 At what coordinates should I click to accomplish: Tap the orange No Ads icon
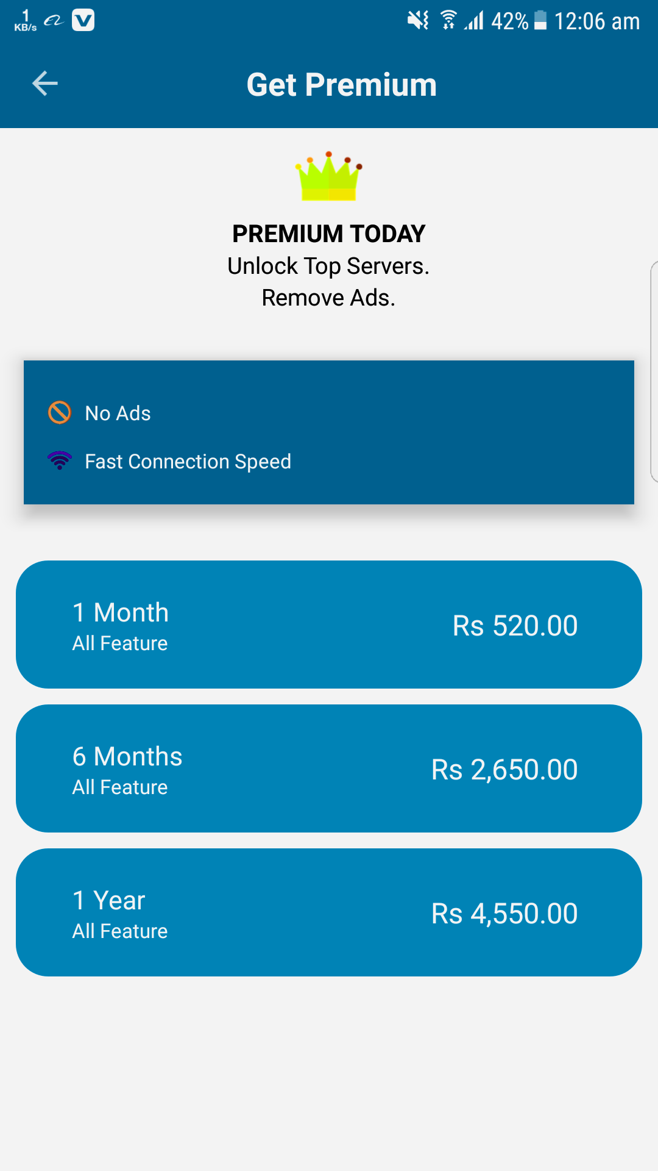point(60,412)
